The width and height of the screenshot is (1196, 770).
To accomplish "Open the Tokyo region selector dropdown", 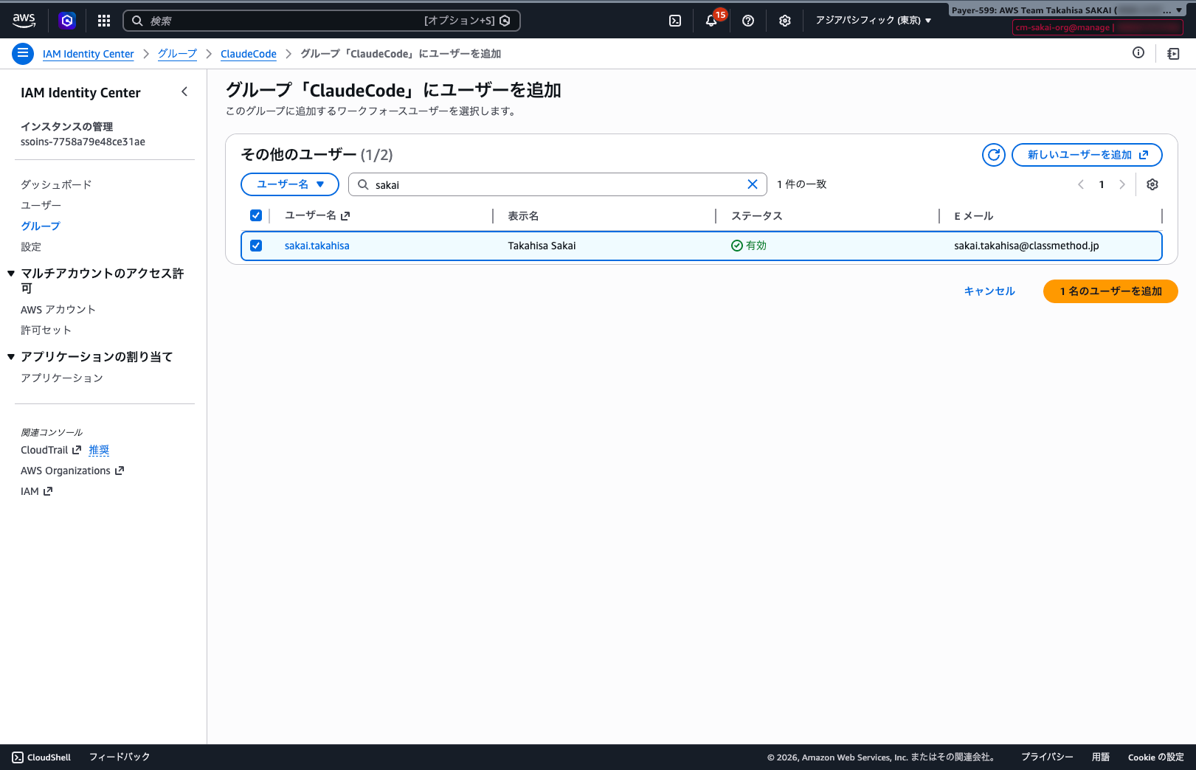I will [x=873, y=21].
